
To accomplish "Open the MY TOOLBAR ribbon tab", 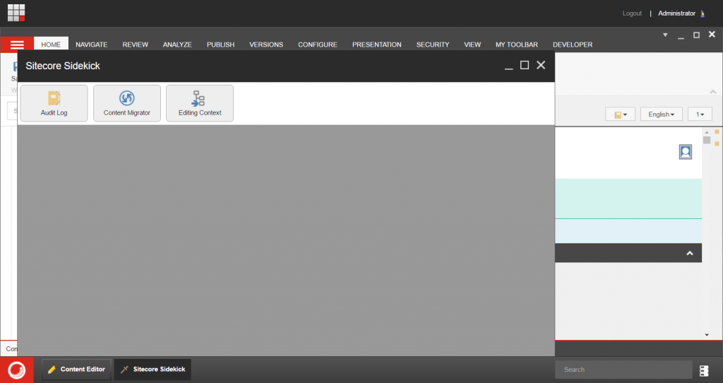I will click(516, 45).
